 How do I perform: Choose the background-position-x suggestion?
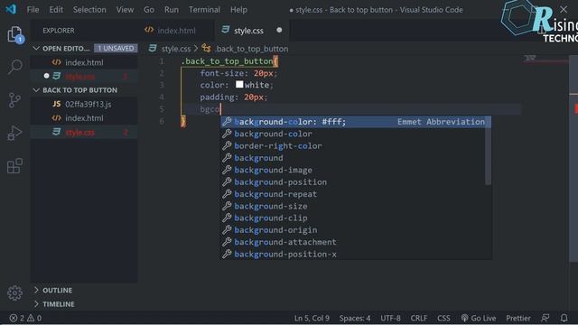[x=353, y=254]
